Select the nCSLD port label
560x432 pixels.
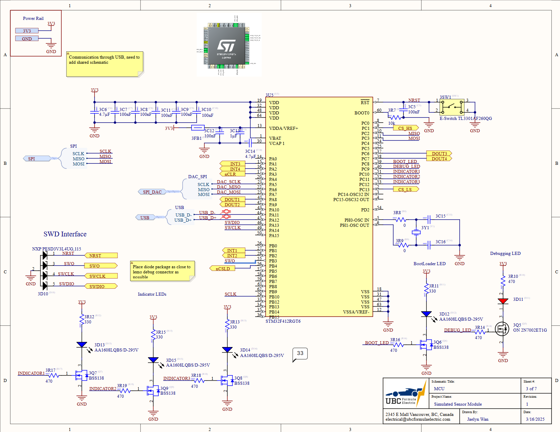[223, 269]
